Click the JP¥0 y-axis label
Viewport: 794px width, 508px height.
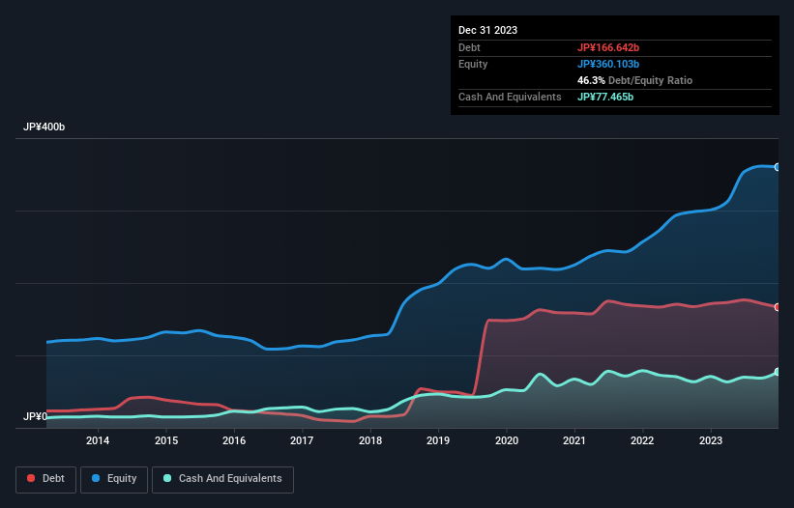click(35, 416)
